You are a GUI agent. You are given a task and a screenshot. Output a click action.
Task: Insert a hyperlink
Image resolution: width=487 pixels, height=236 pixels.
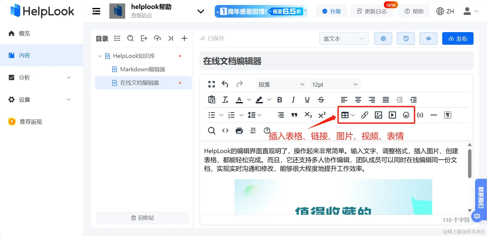[365, 115]
